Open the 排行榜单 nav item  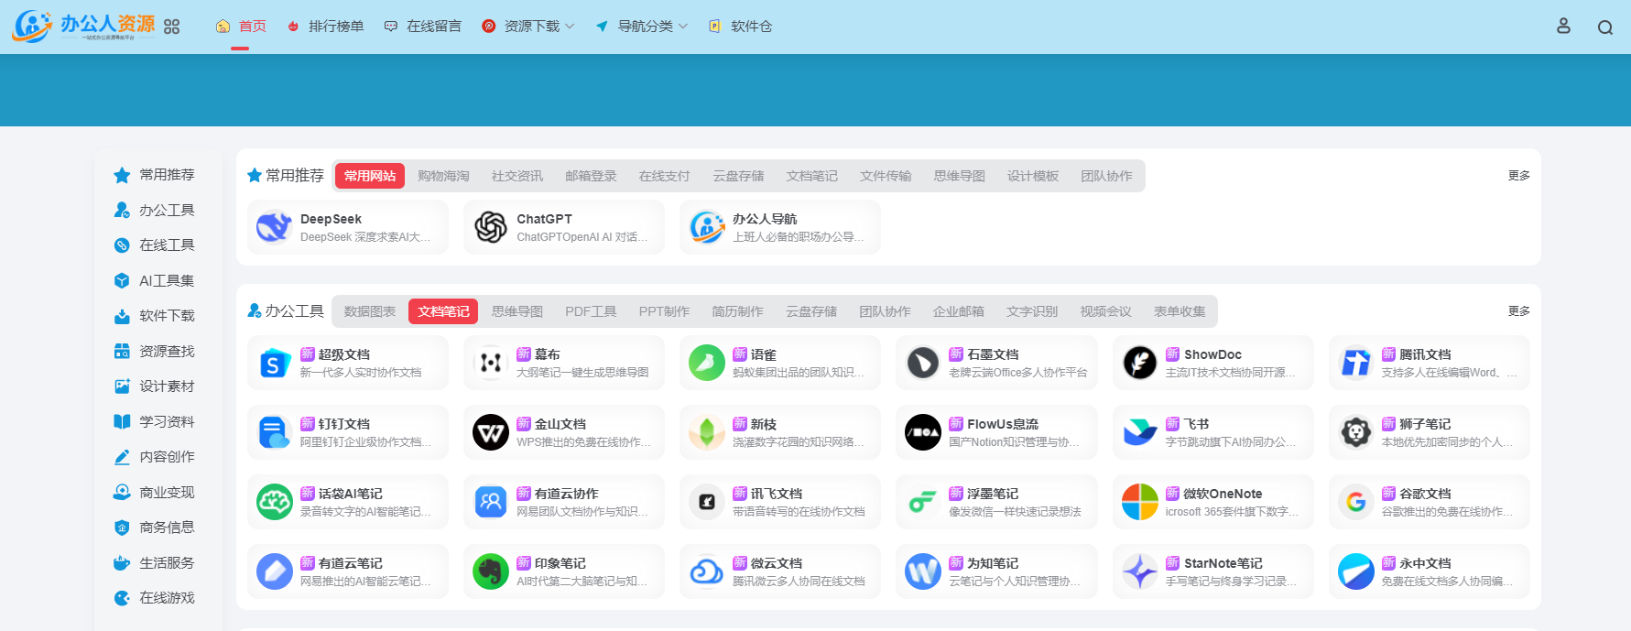point(325,27)
